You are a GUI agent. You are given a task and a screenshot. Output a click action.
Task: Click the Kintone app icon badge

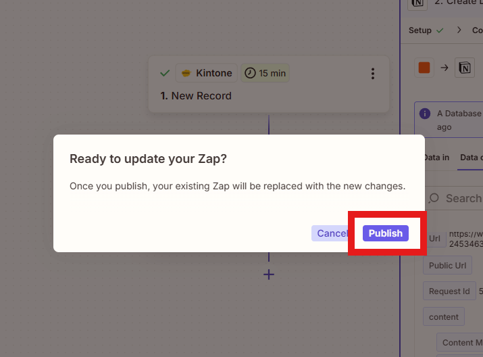pyautogui.click(x=207, y=73)
